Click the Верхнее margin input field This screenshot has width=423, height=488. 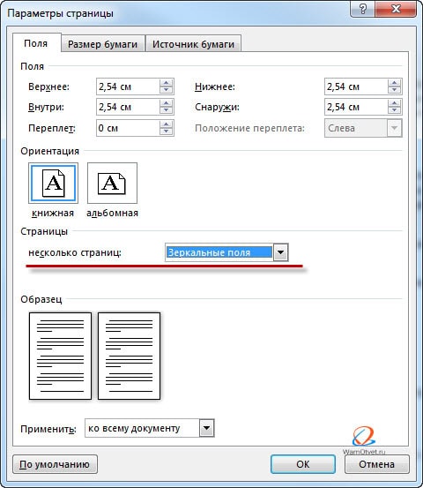tap(128, 86)
